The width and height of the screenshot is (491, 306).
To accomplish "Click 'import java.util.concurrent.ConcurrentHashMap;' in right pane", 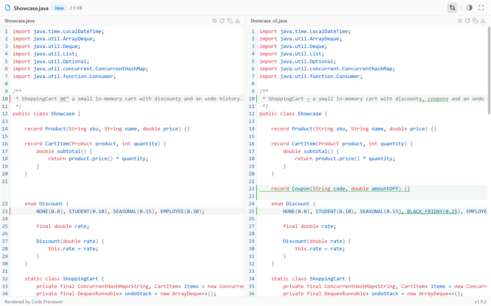I will pos(327,69).
